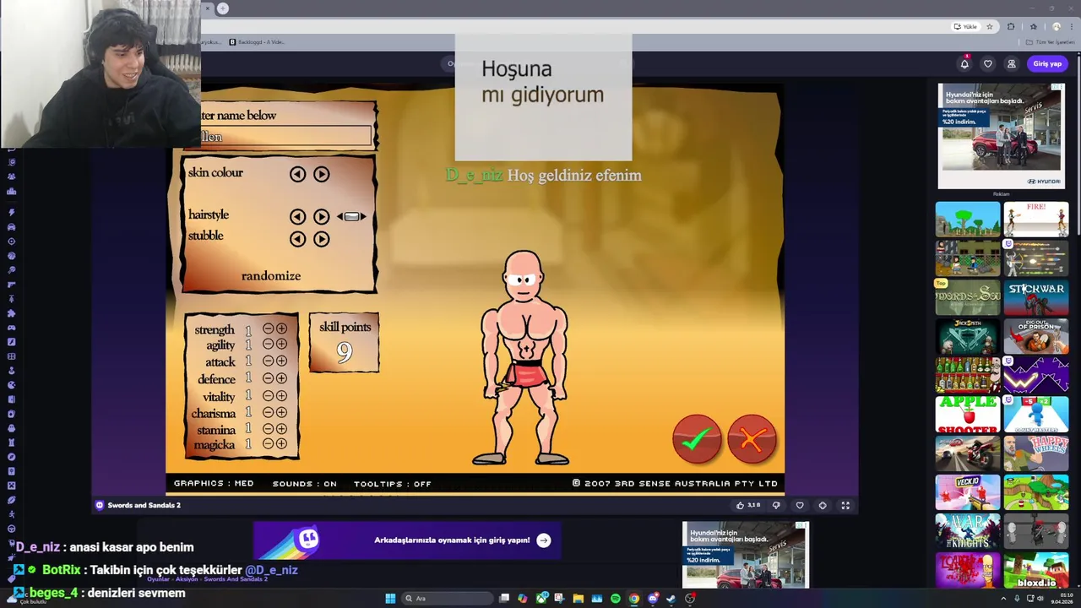1081x608 pixels.
Task: Open Stick War game thumbnail in sidebar
Action: click(1036, 298)
